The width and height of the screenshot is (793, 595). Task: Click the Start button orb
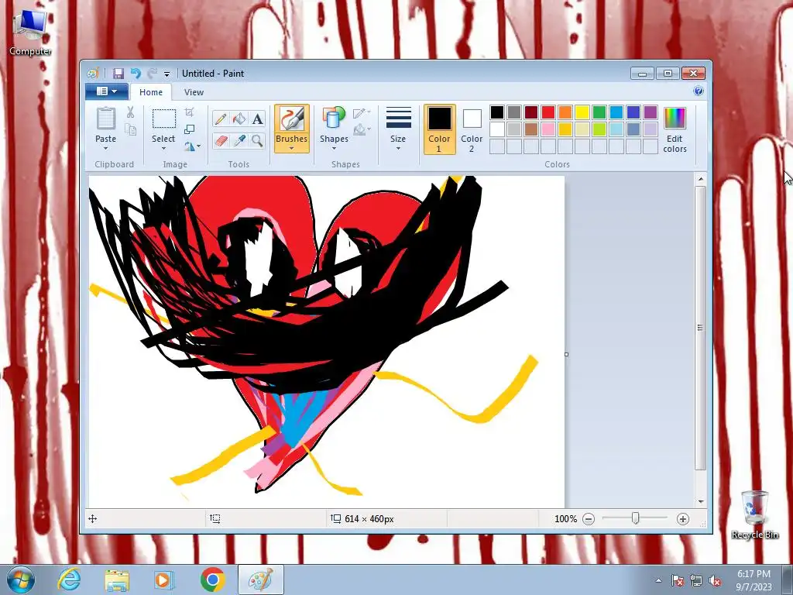tap(21, 580)
